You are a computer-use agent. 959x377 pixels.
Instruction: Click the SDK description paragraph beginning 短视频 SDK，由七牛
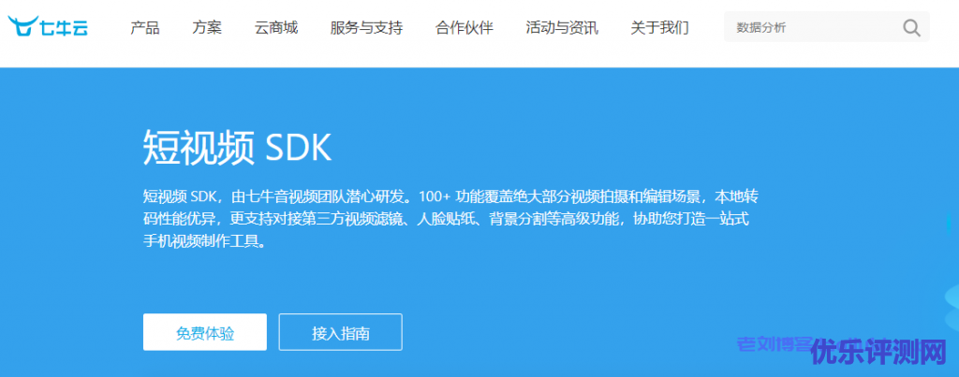point(451,219)
